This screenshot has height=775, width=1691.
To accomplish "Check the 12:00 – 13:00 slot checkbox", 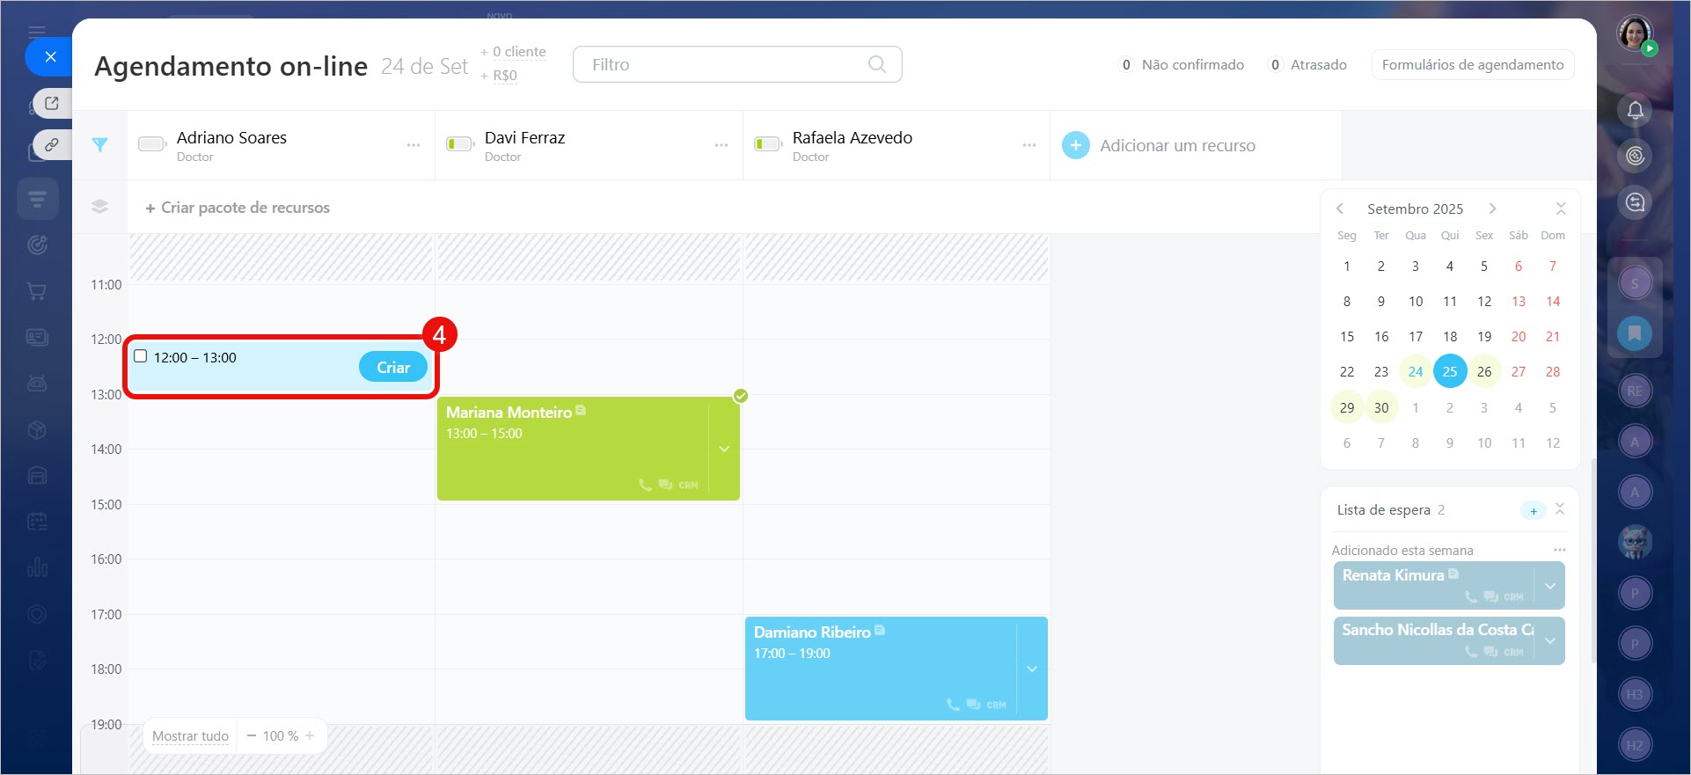I will pos(141,356).
